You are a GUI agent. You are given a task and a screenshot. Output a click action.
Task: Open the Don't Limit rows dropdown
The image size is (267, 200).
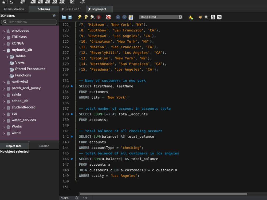(161, 17)
